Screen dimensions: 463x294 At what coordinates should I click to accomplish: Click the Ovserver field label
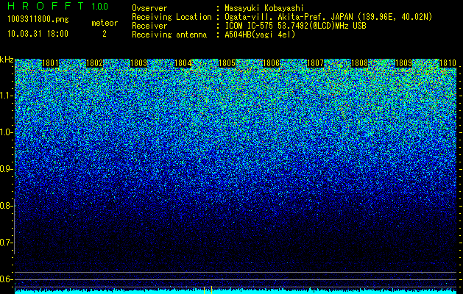[x=149, y=8]
